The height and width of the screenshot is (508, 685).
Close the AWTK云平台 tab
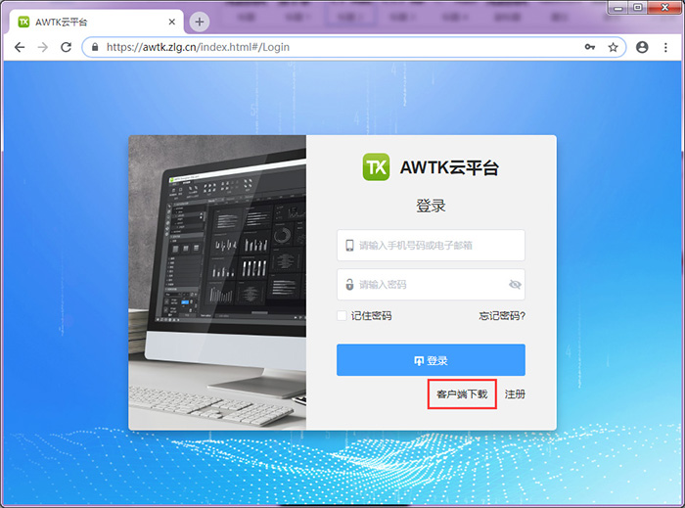tap(171, 22)
